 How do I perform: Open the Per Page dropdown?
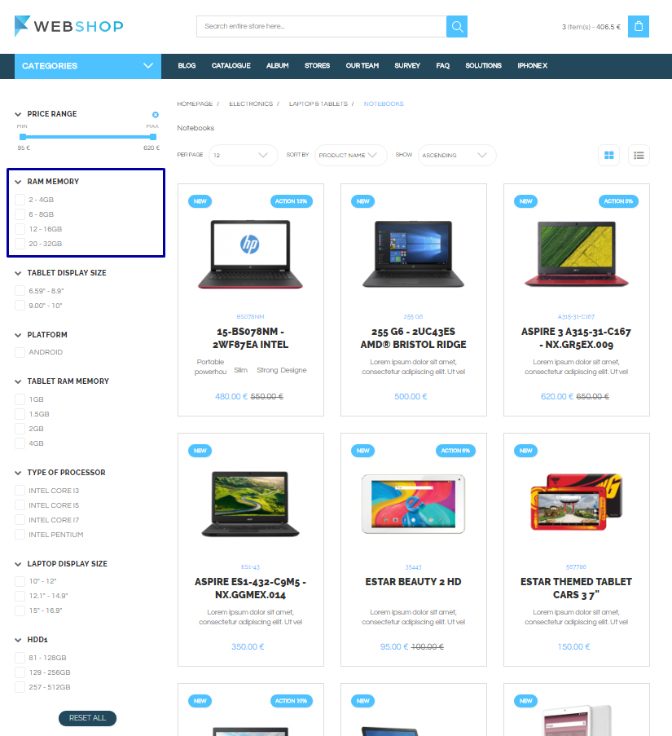tap(244, 156)
